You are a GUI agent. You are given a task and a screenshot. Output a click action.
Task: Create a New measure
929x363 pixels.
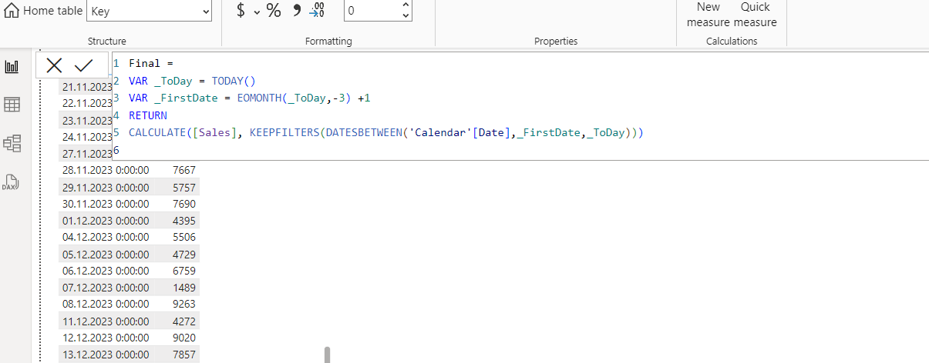709,15
